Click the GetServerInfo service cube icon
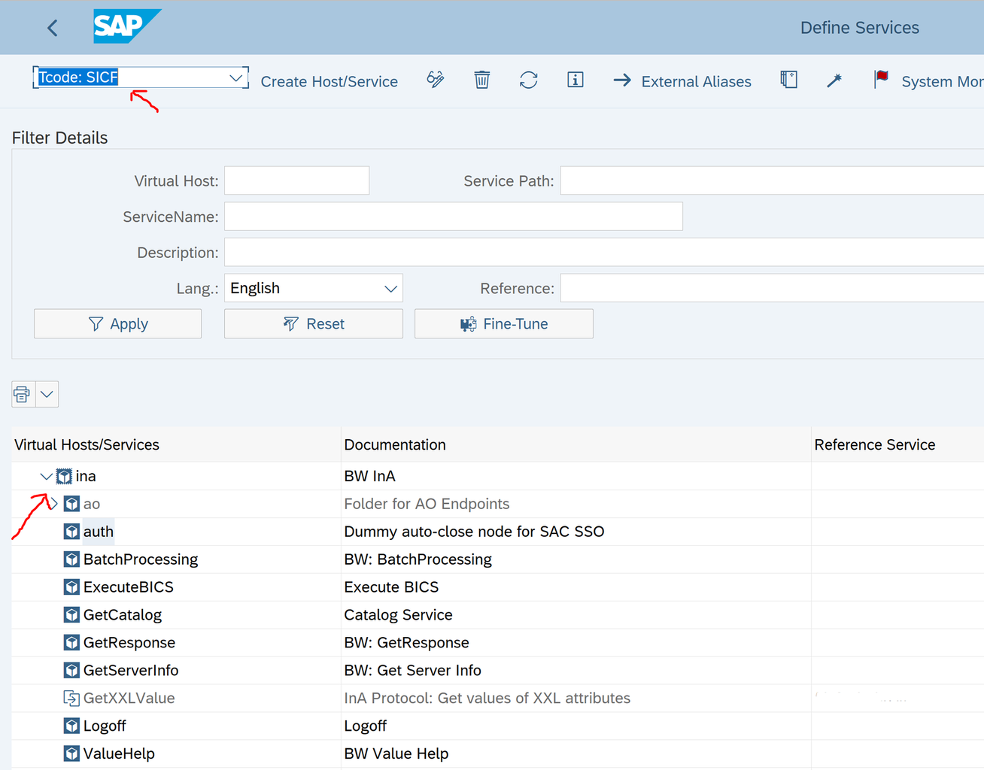This screenshot has width=984, height=770. coord(71,671)
